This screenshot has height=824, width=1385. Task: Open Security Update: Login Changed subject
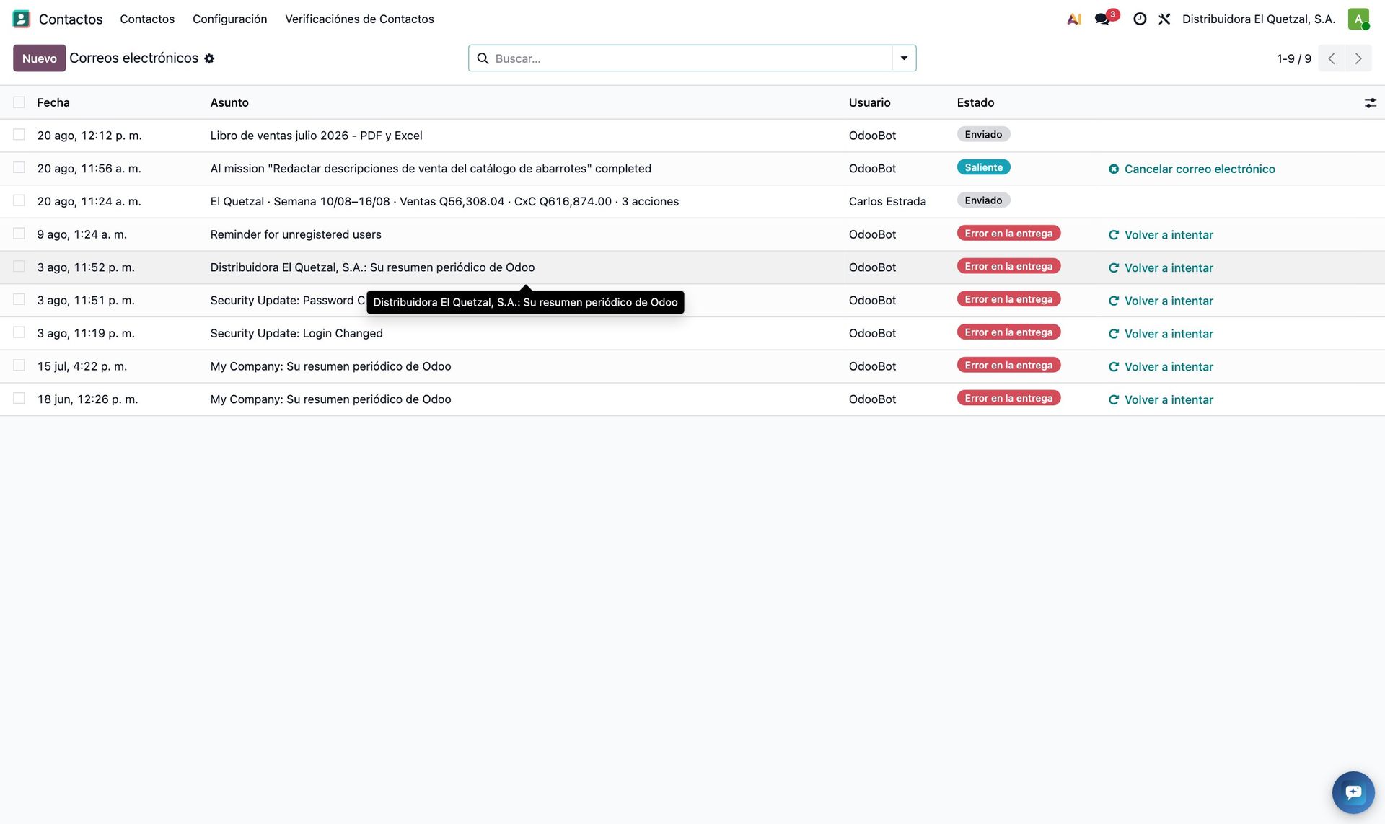pos(296,333)
